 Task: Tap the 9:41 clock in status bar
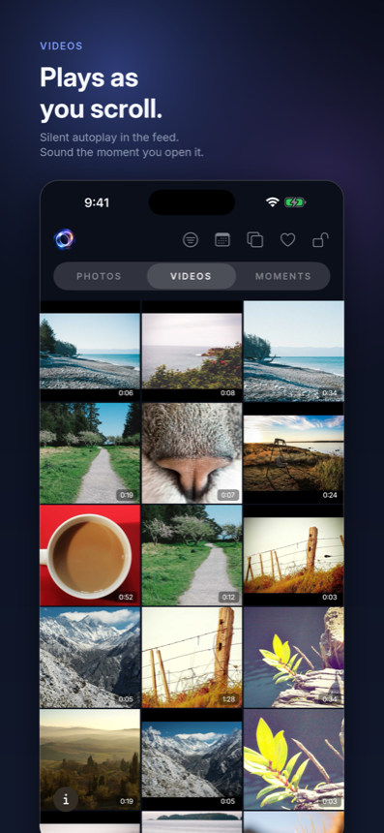[97, 202]
